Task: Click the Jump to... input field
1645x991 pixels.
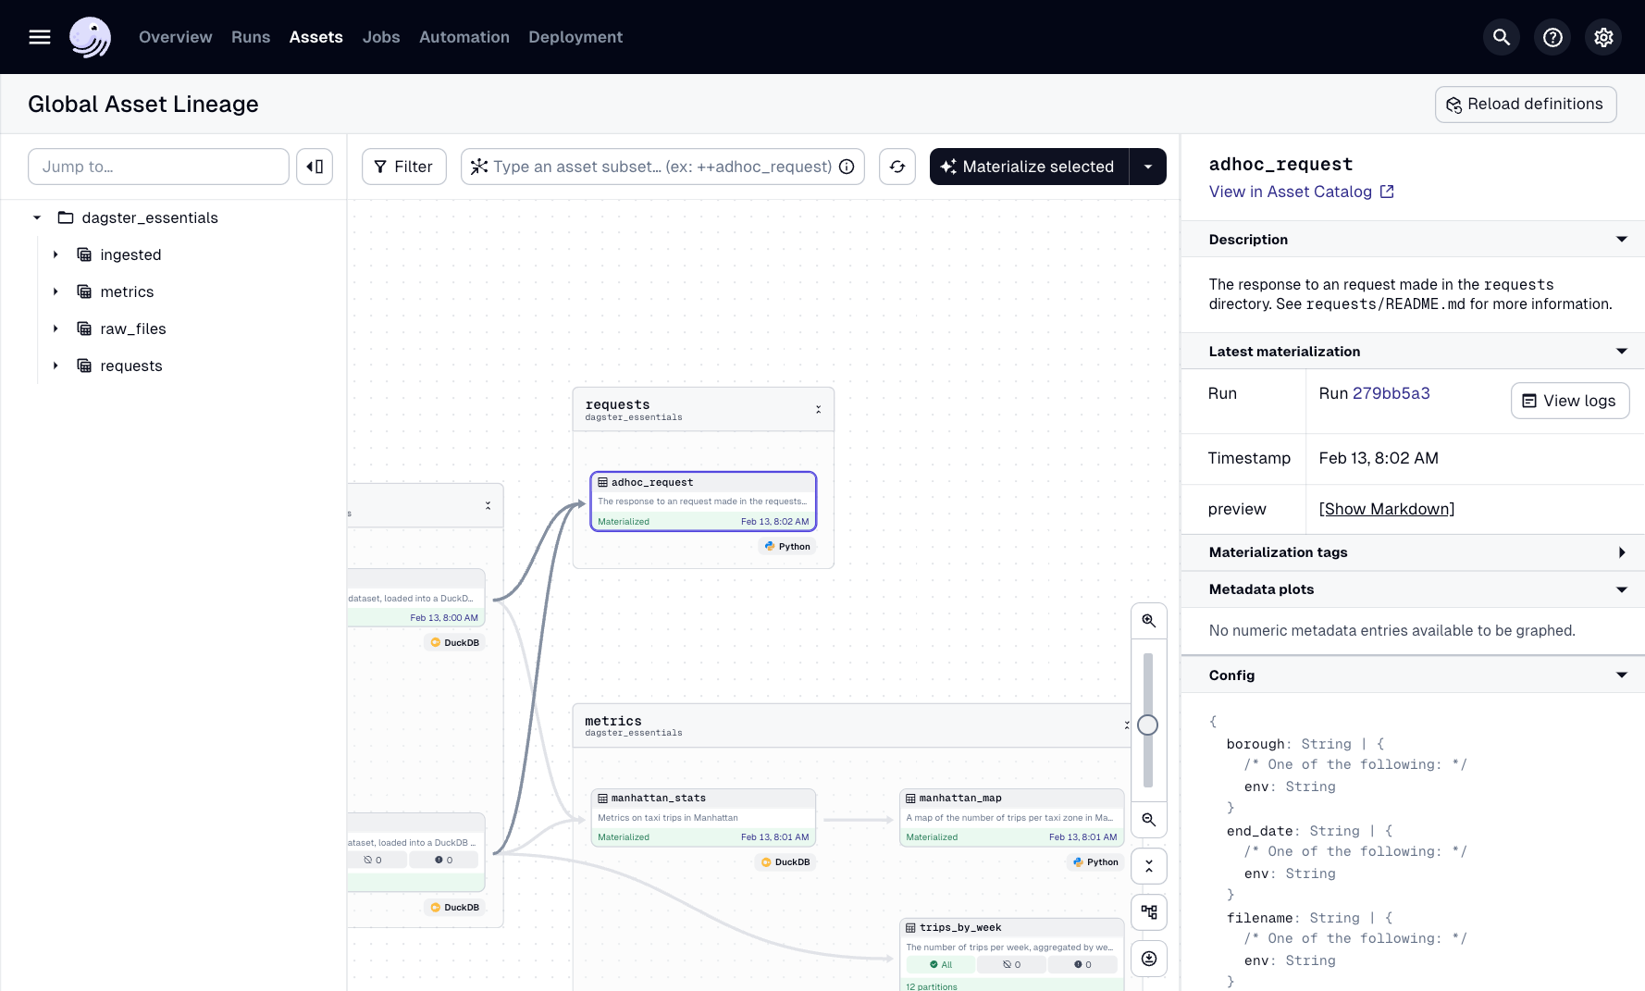Action: (157, 167)
